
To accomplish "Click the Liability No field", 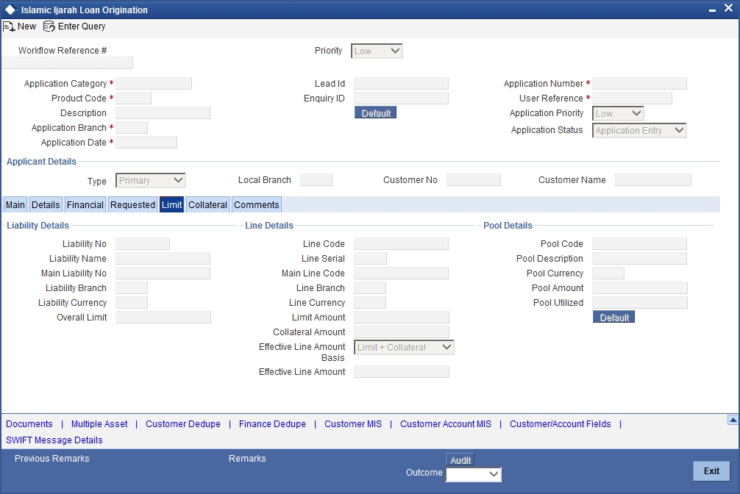I will [143, 243].
